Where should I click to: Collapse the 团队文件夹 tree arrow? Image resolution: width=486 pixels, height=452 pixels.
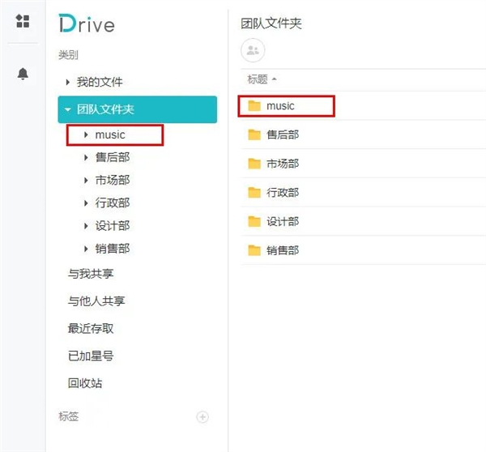pos(67,109)
